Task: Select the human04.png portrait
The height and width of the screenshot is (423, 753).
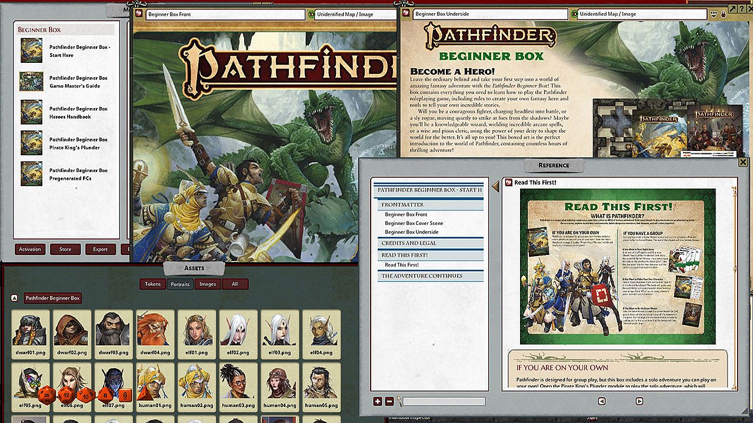Action: pyautogui.click(x=280, y=386)
